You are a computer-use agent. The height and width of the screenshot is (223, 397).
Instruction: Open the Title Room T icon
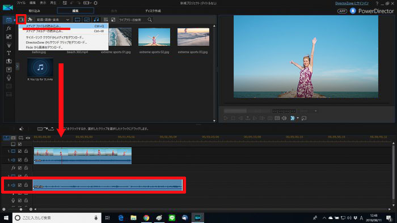pos(9,53)
